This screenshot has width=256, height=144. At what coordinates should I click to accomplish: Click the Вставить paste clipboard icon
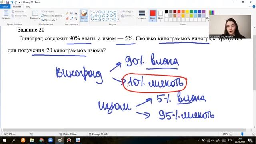coord(6,13)
